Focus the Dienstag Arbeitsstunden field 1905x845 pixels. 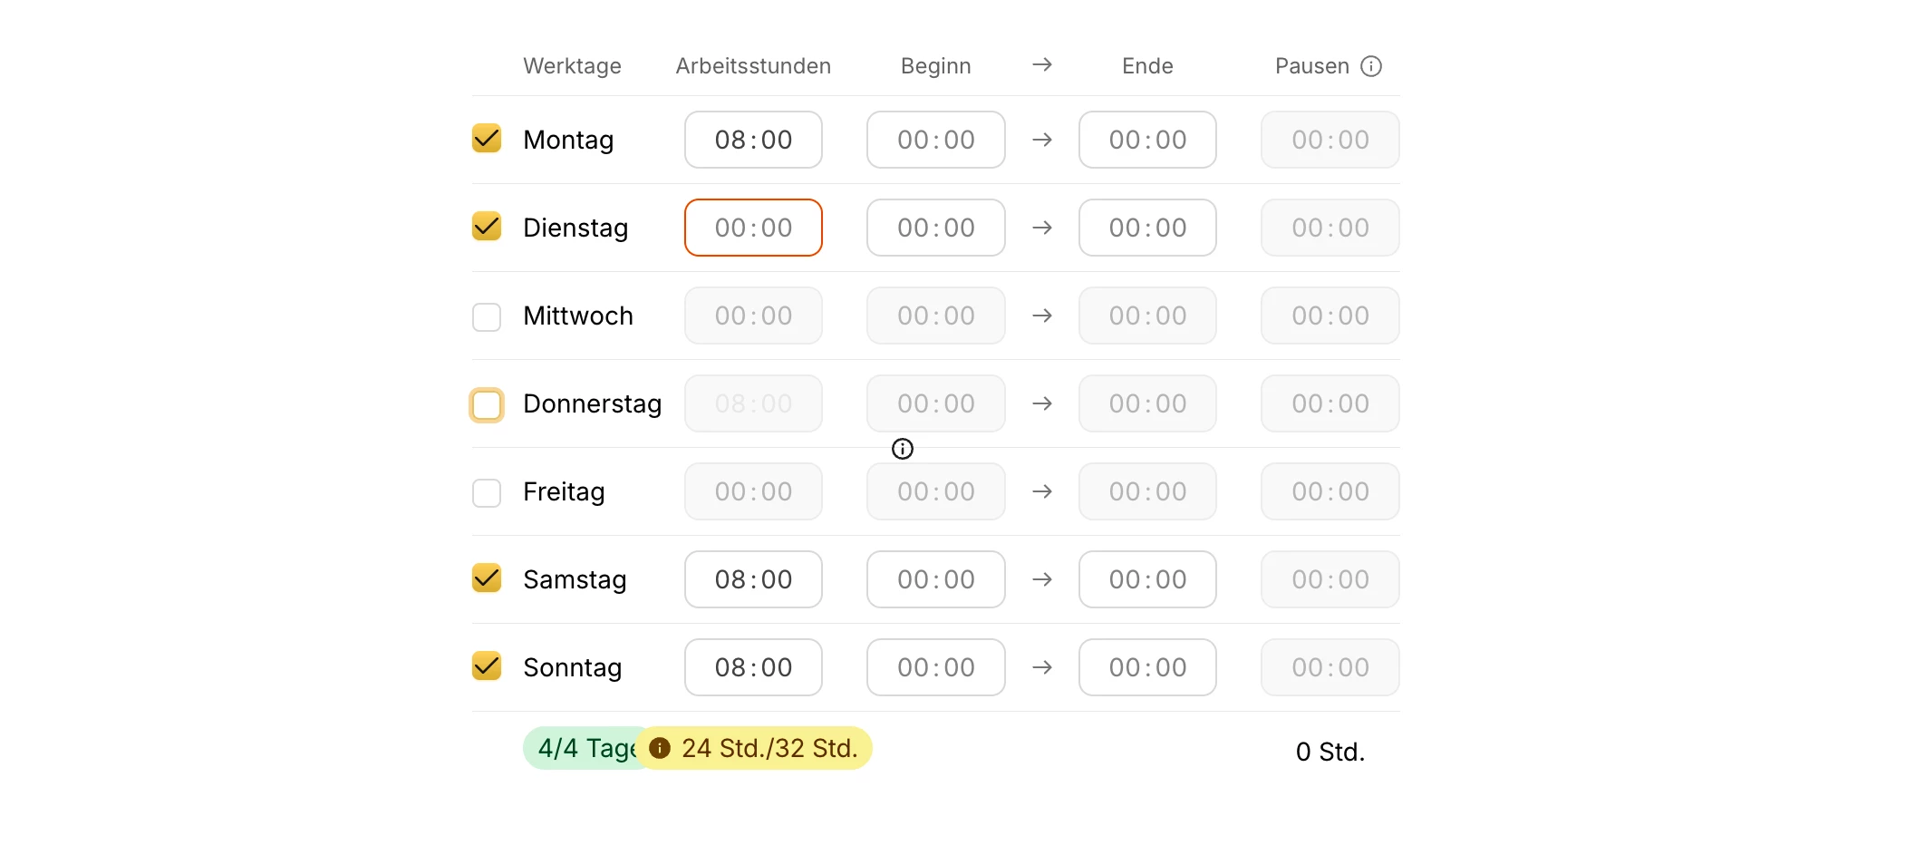[x=753, y=228]
